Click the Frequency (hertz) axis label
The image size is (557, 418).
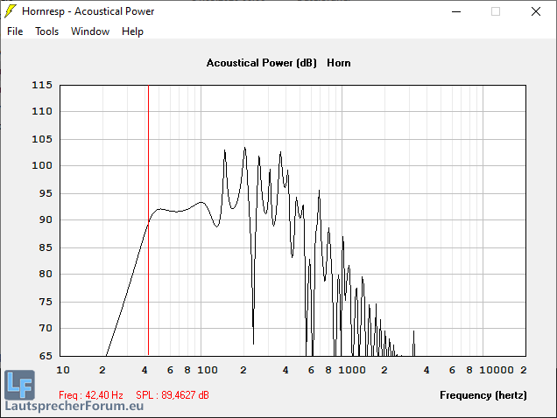(x=483, y=395)
